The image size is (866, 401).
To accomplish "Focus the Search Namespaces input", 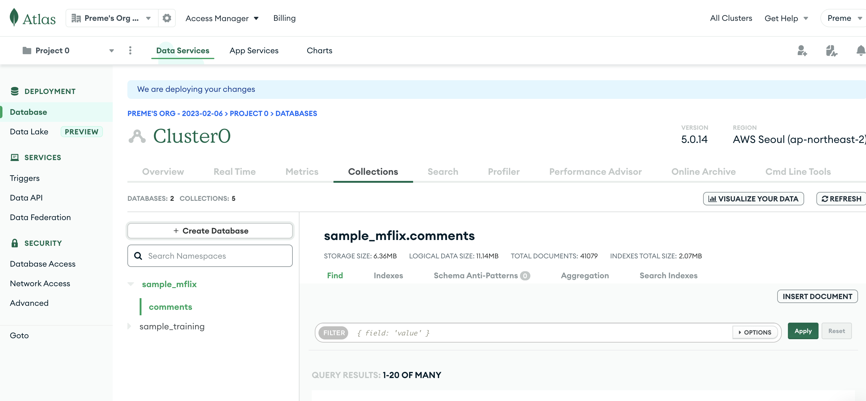I will tap(210, 256).
